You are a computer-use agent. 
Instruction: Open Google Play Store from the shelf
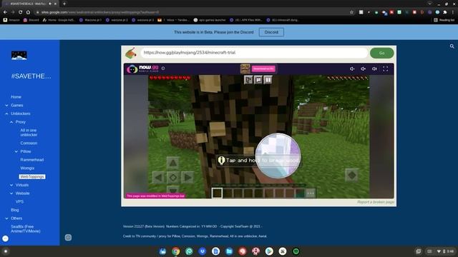tap(269, 251)
